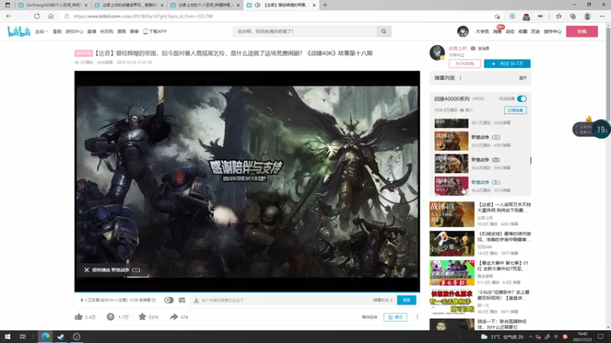Mute audio on playing tab
The width and height of the screenshot is (611, 343).
tap(257, 5)
